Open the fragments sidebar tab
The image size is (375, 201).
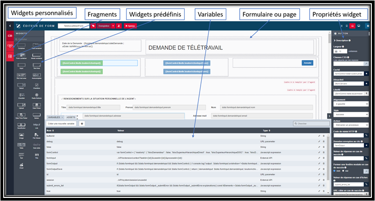pyautogui.click(x=10, y=57)
